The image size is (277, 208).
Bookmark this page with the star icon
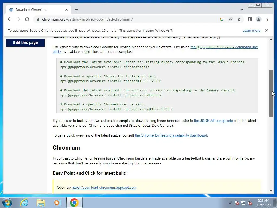click(x=239, y=19)
